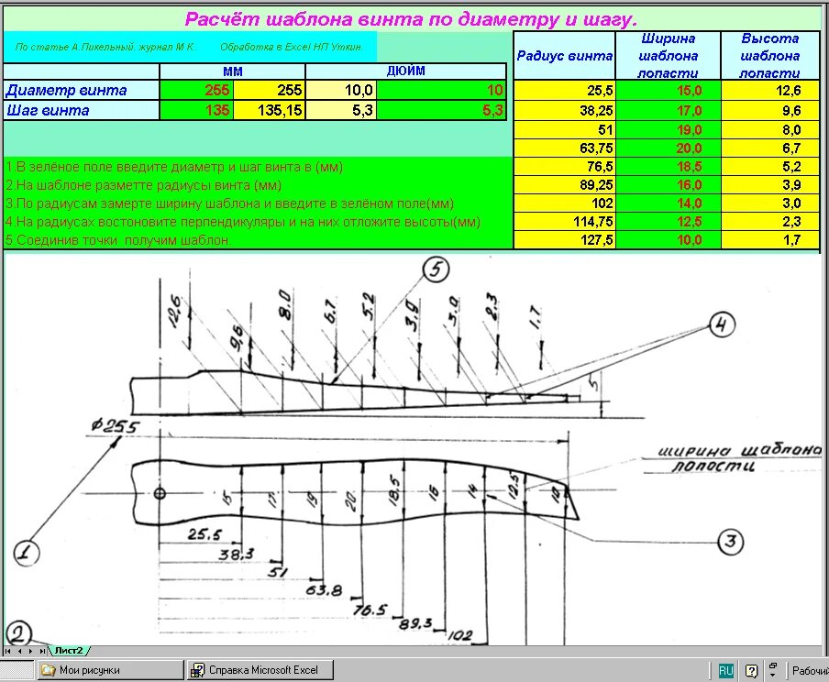Click the folder icon of Мои рисунки
Viewport: 829px width, 682px height.
[49, 670]
